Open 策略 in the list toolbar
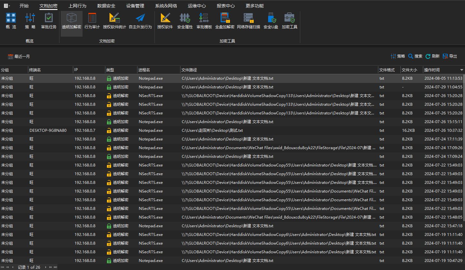 point(398,56)
